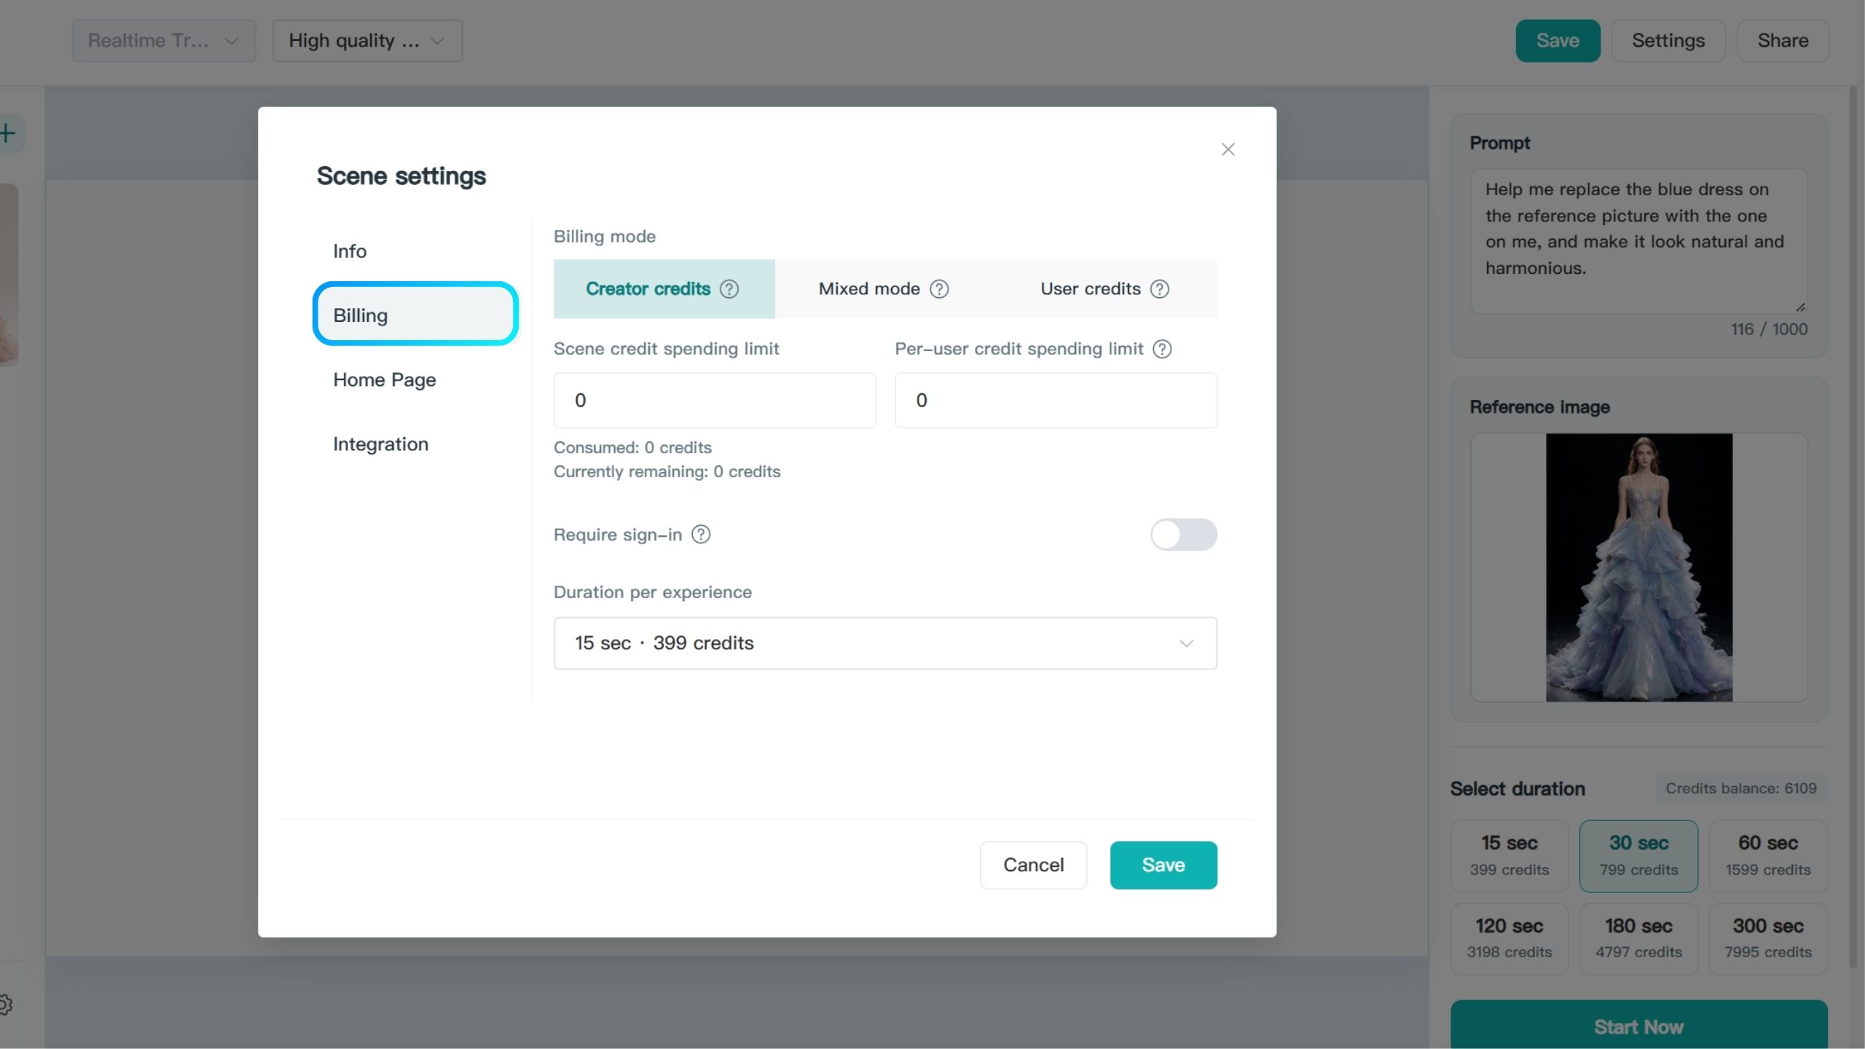Screen dimensions: 1865x1049
Task: Select the 15 sec duration card
Action: (1509, 856)
